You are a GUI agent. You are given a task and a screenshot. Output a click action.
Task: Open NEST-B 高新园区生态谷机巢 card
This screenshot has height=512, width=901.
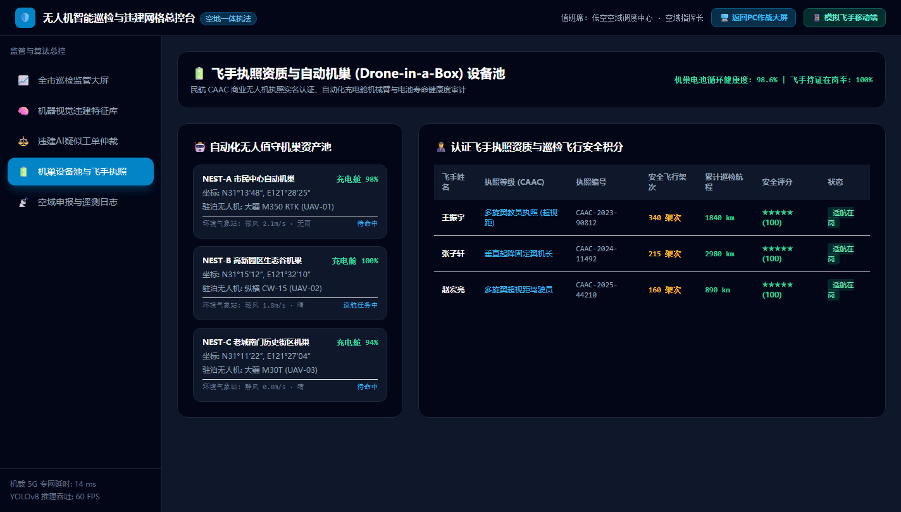pos(290,283)
